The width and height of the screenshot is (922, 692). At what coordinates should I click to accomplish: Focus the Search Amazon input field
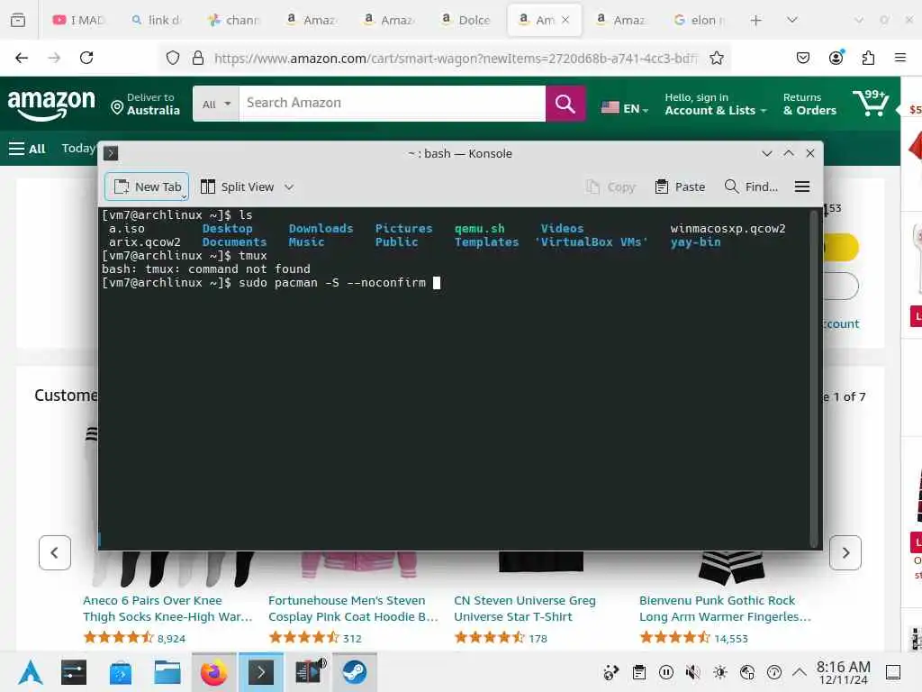pos(393,104)
